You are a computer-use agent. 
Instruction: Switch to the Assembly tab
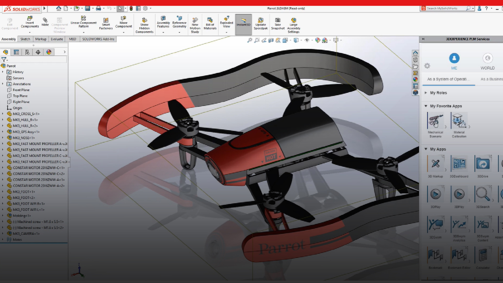click(x=9, y=39)
